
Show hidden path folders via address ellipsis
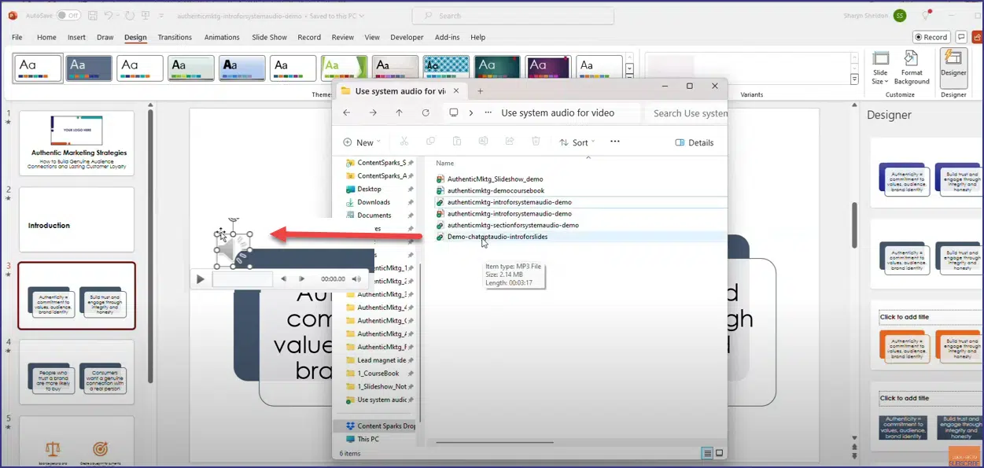(x=488, y=112)
